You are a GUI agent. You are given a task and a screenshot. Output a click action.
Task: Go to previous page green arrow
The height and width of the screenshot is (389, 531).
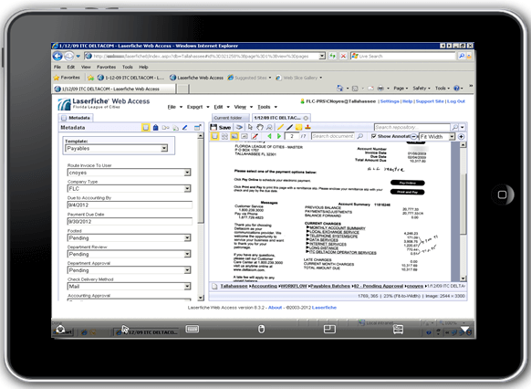(x=269, y=136)
